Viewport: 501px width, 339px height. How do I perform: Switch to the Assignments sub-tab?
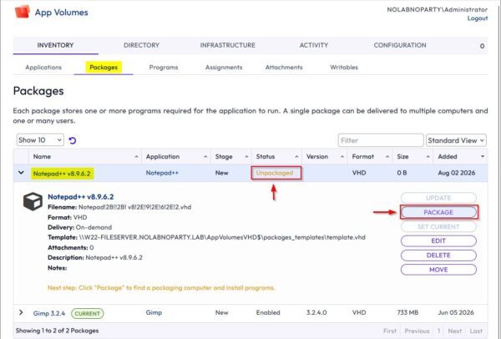coord(224,68)
